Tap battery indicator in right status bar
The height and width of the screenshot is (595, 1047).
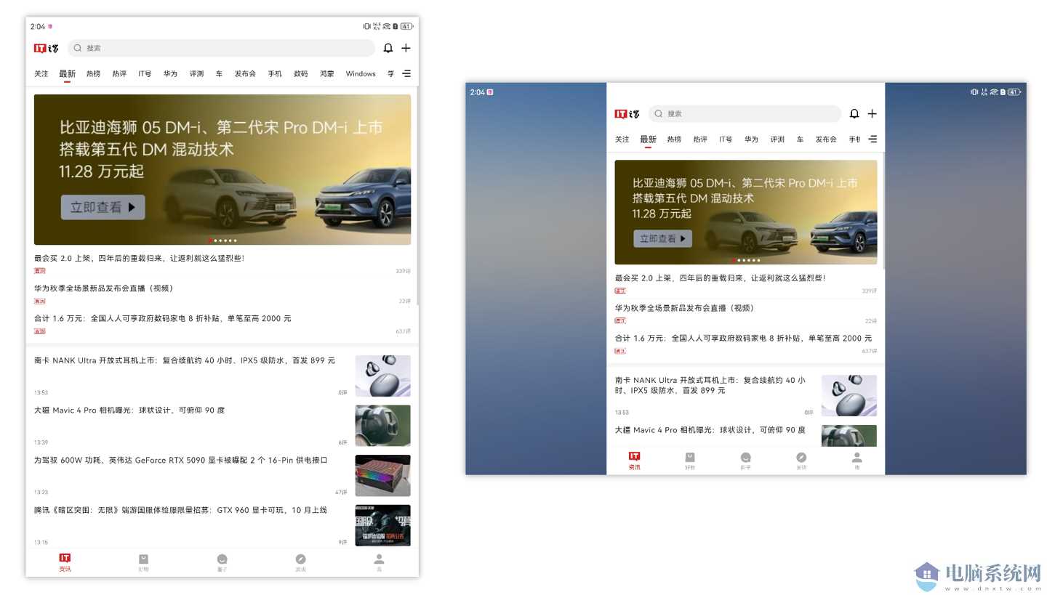tap(1014, 92)
